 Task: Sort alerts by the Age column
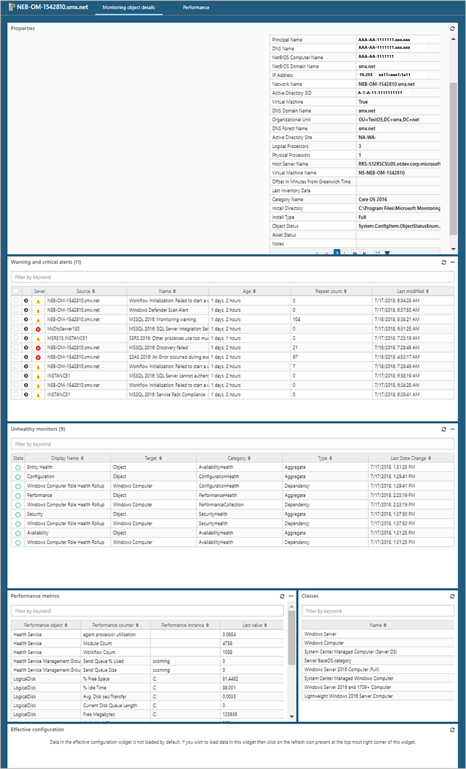click(248, 291)
